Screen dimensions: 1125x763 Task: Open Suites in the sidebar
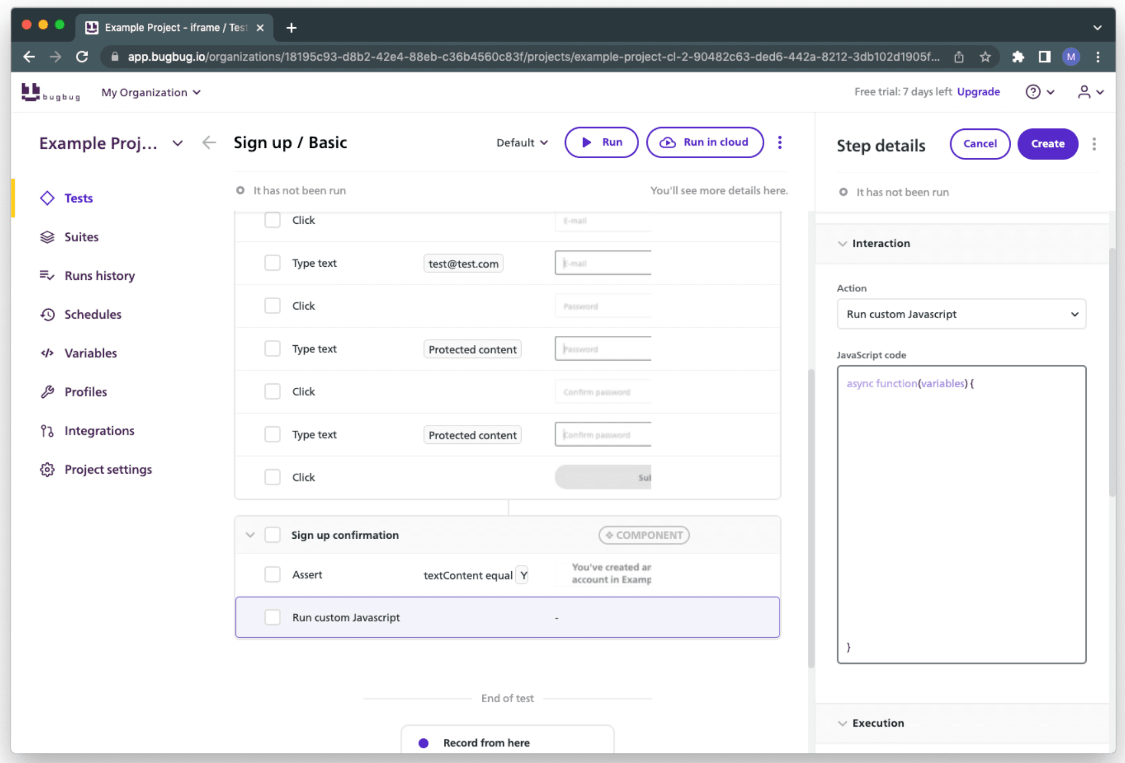pos(81,237)
